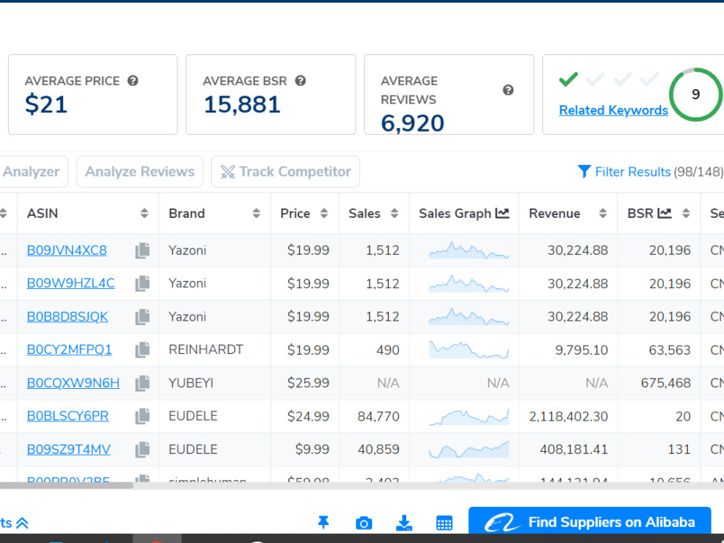Sort table by Price column arrows
724x543 pixels.
click(x=324, y=214)
